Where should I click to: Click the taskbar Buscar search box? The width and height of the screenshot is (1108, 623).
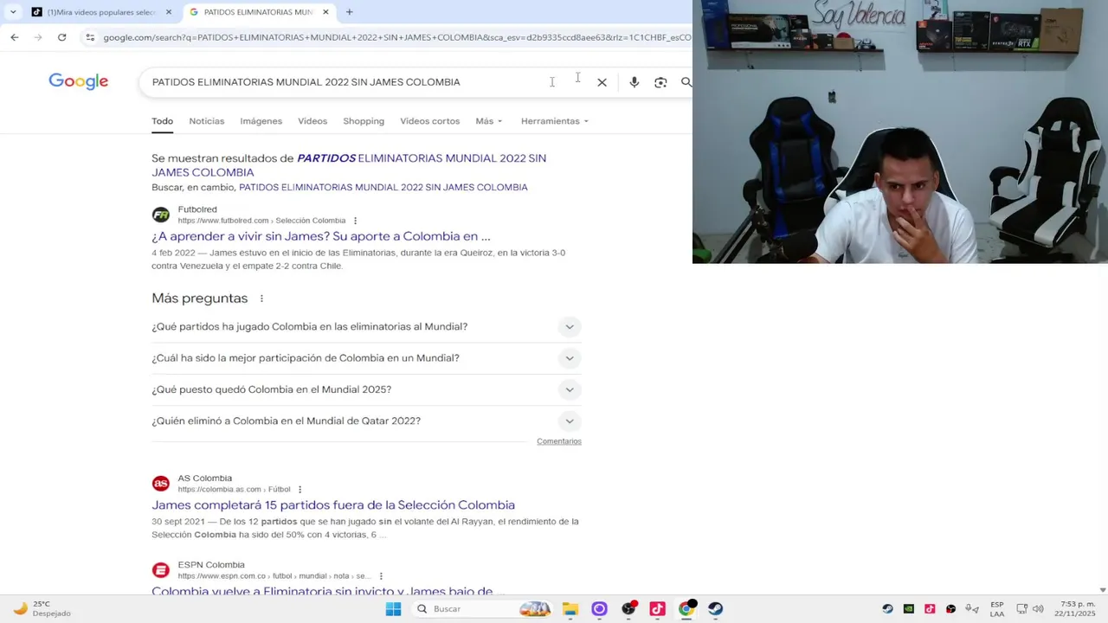(x=481, y=609)
